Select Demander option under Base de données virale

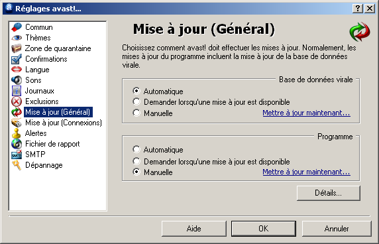[x=211, y=102]
